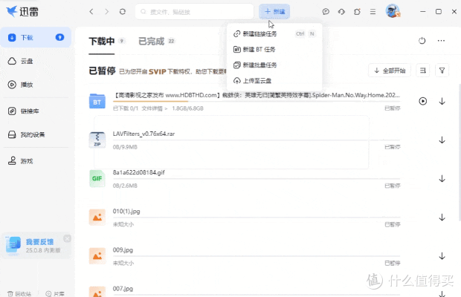This screenshot has height=297, width=461.
Task: Go forward with the right arrow
Action: click(107, 11)
